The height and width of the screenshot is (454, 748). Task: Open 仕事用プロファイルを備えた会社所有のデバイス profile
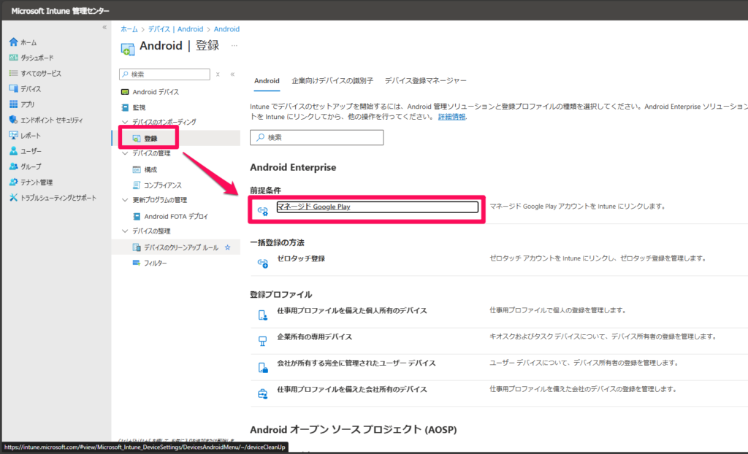(352, 389)
